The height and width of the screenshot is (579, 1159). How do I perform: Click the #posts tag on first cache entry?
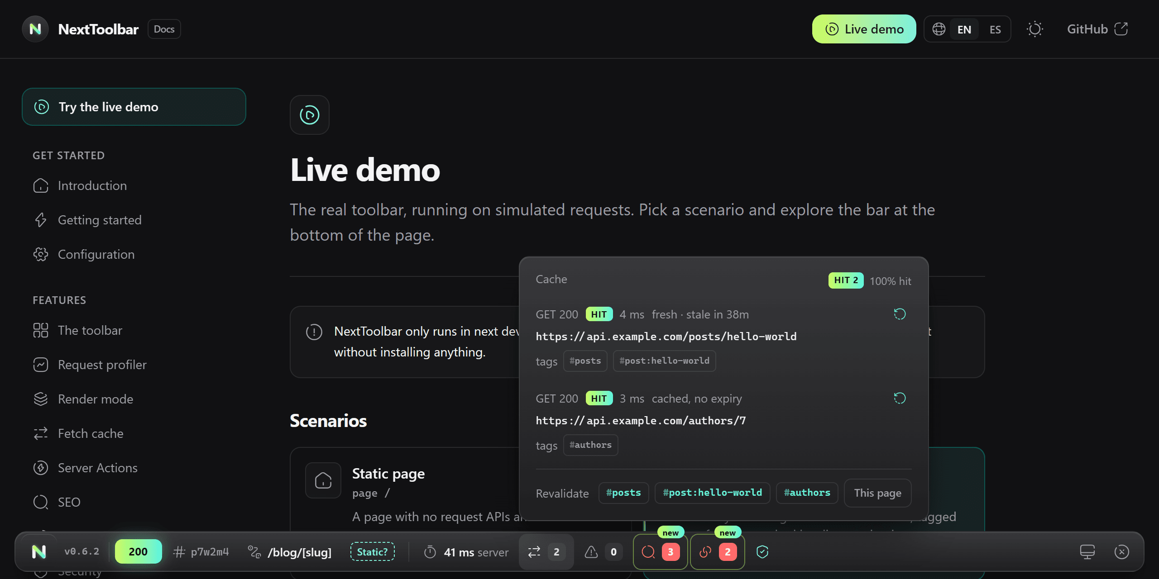point(585,361)
